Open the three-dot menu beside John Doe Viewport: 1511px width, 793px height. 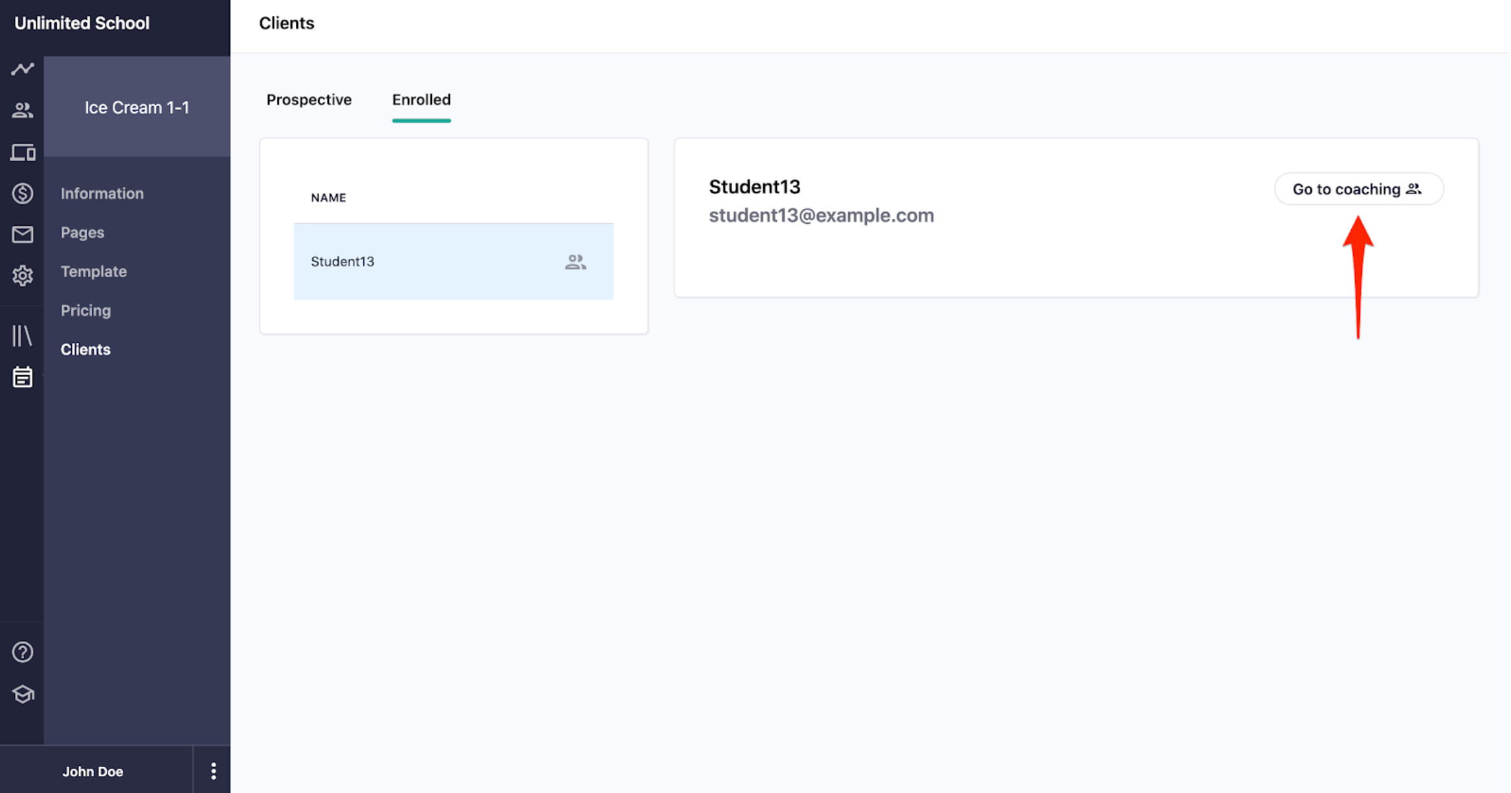click(213, 771)
